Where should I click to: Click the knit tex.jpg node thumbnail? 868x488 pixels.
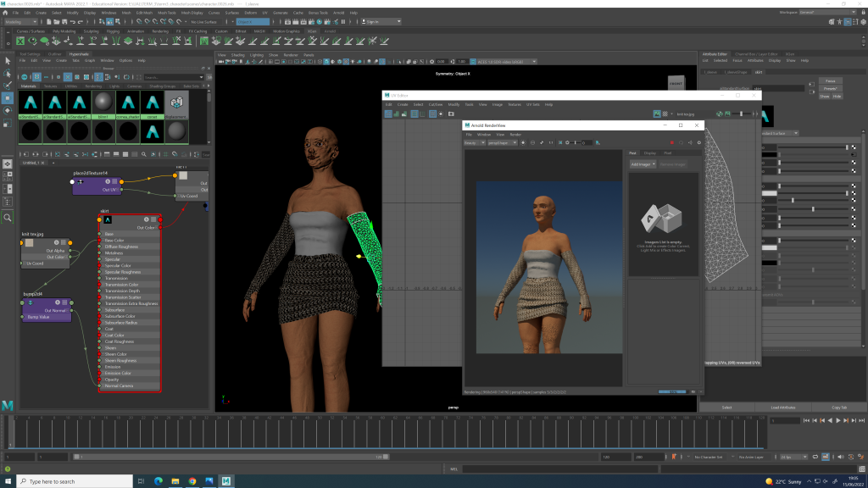pyautogui.click(x=30, y=242)
